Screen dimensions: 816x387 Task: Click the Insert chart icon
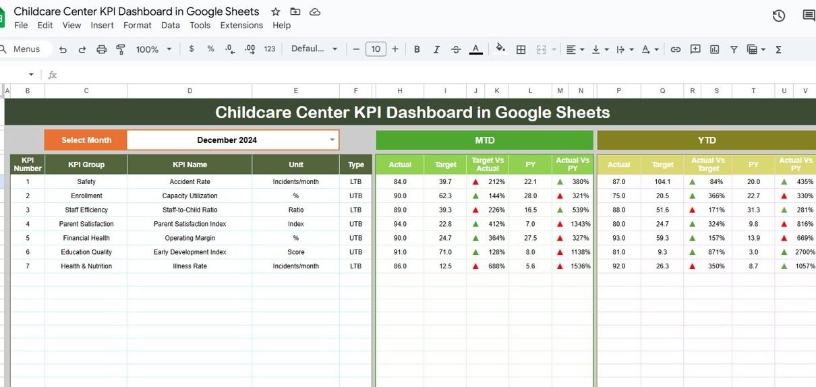pos(714,49)
